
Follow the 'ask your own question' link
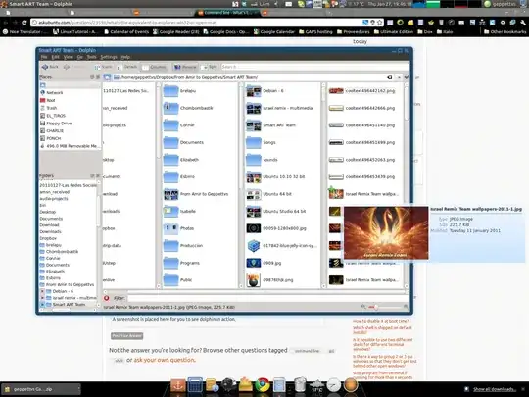point(165,360)
